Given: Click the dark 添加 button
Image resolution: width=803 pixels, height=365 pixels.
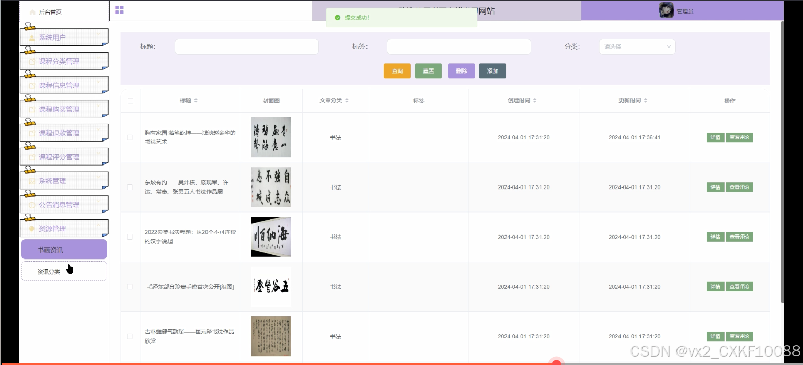Looking at the screenshot, I should coord(492,71).
